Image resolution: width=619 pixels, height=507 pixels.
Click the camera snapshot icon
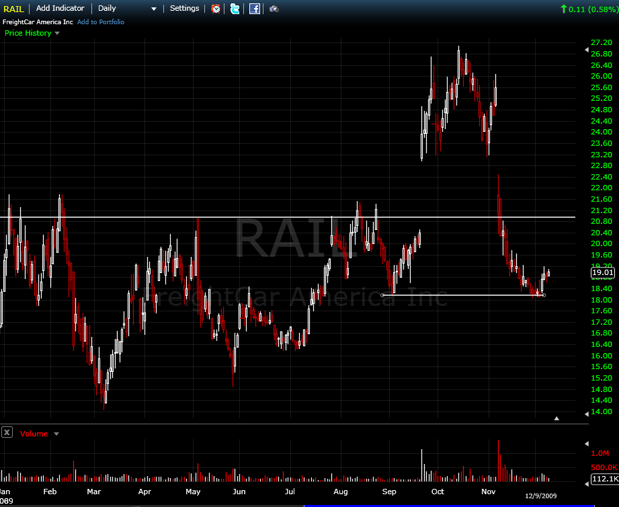click(274, 9)
